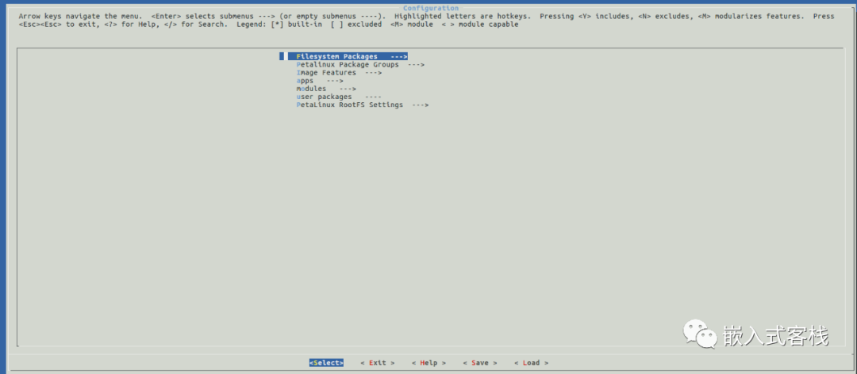Viewport: 857px width, 374px height.
Task: Open PetaLinux RootFS Settings submenu
Action: (363, 105)
